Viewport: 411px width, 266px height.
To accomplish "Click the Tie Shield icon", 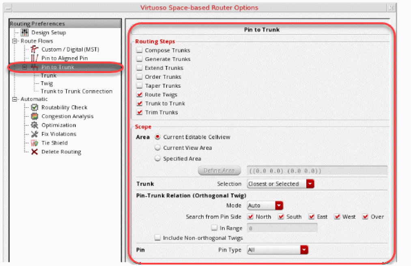I will point(34,143).
